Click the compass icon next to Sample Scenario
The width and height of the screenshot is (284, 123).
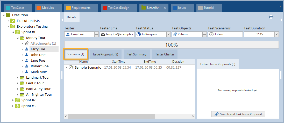point(71,67)
